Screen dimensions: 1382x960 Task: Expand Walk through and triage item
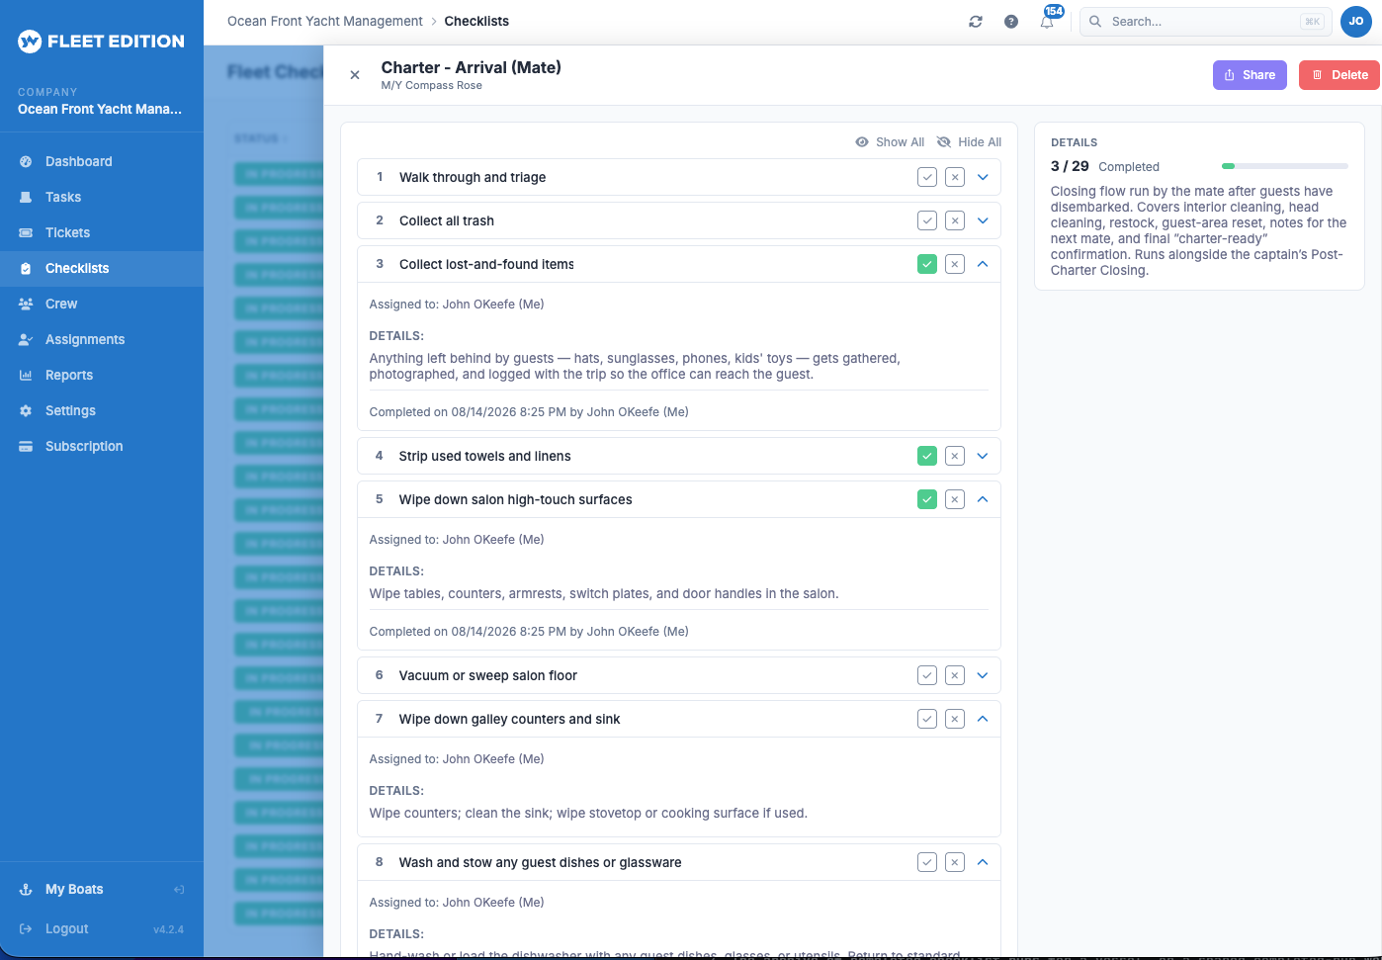point(983,177)
